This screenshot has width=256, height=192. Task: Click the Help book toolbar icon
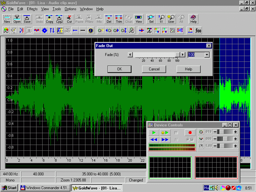coord(193,19)
